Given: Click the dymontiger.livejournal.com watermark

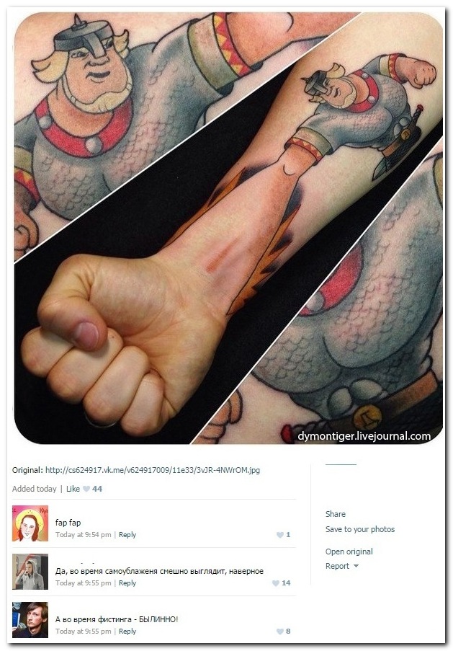Looking at the screenshot, I should [364, 436].
